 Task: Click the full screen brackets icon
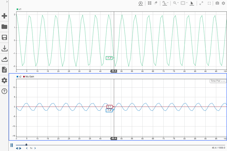209,3
